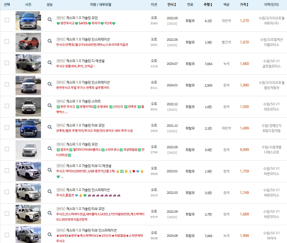
Task: Click the price 9,999
Action: tap(244, 150)
